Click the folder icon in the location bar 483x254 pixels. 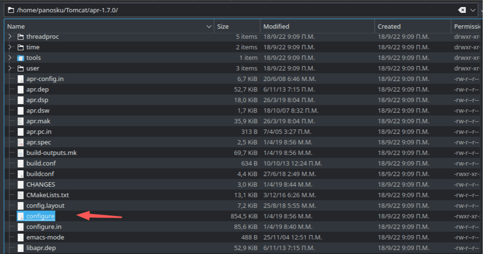click(11, 10)
